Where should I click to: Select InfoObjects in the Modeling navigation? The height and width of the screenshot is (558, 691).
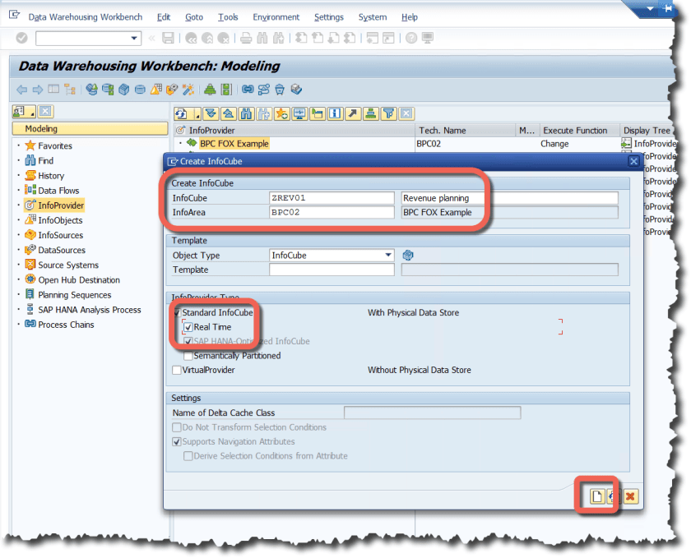[60, 220]
